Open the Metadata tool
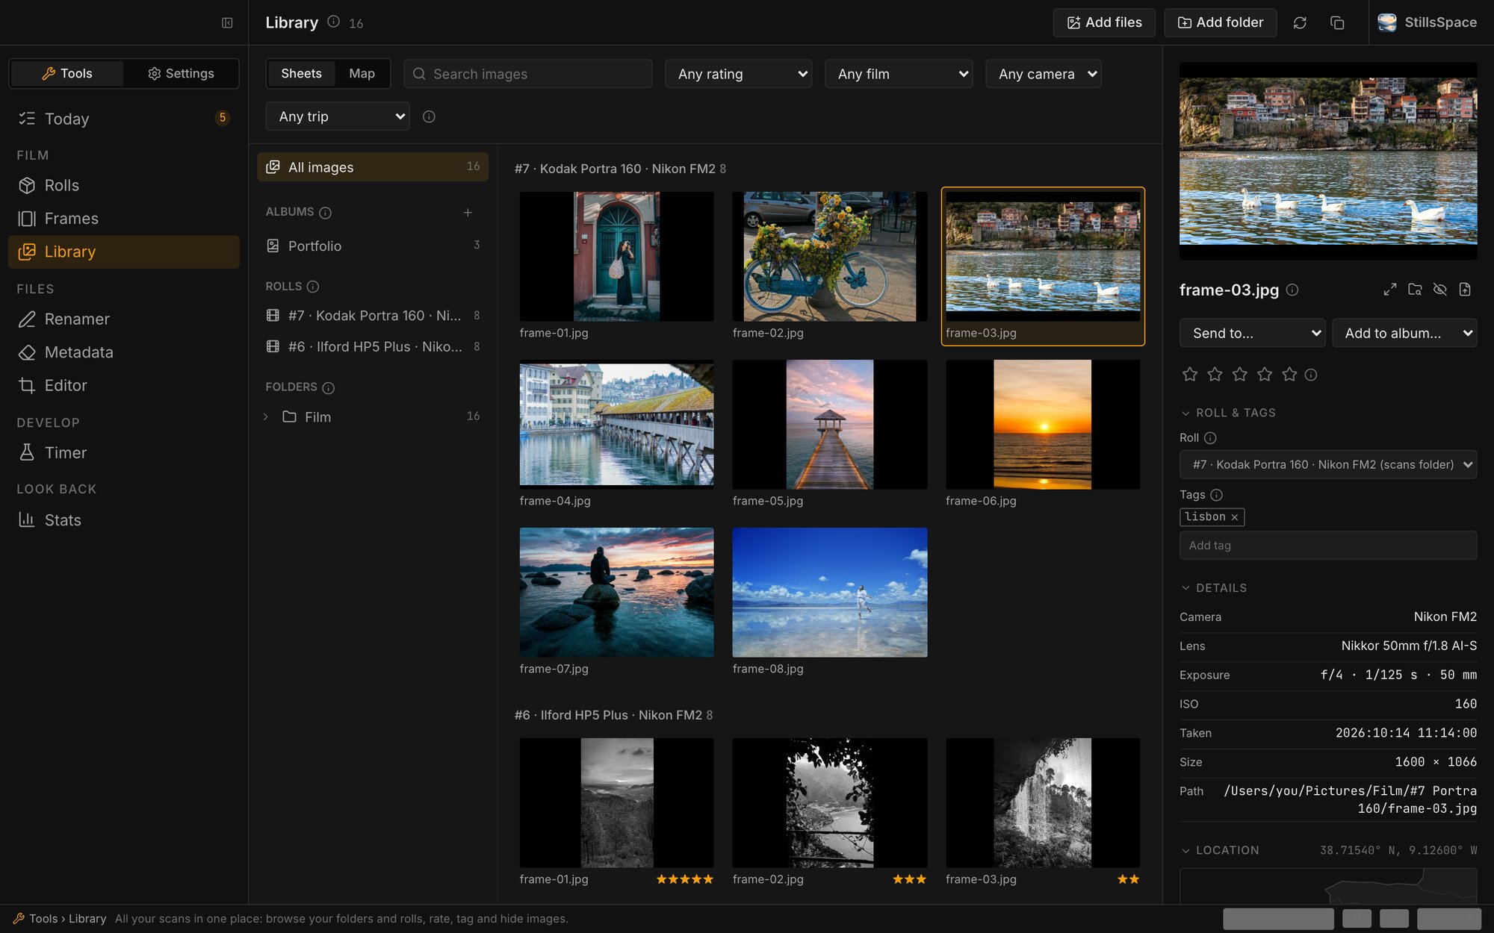Image resolution: width=1494 pixels, height=933 pixels. (124, 352)
